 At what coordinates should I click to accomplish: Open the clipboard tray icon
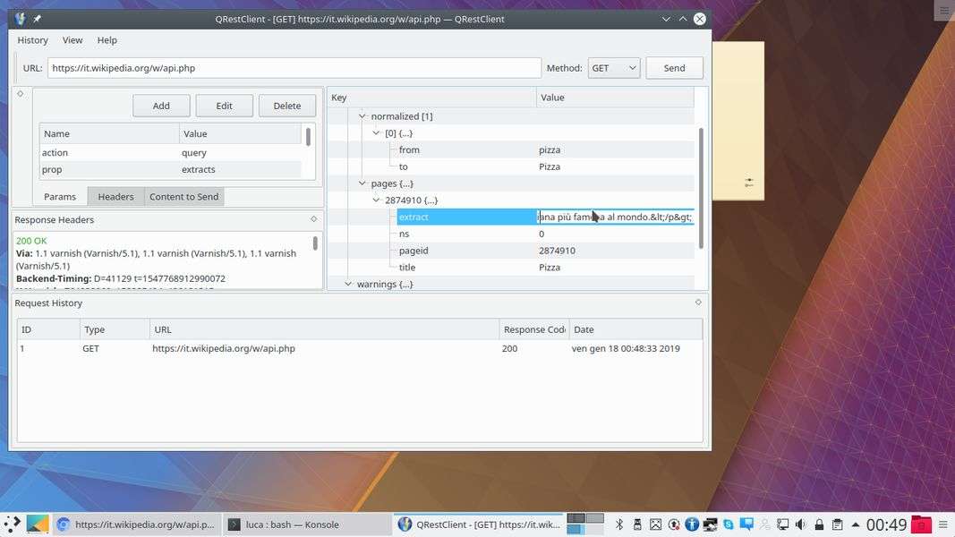837,524
